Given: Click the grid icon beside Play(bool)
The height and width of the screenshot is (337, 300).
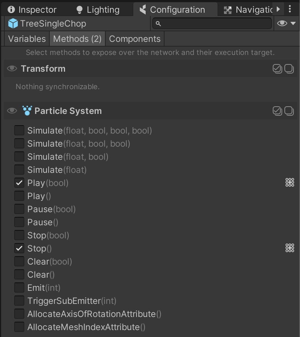Looking at the screenshot, I should 289,183.
